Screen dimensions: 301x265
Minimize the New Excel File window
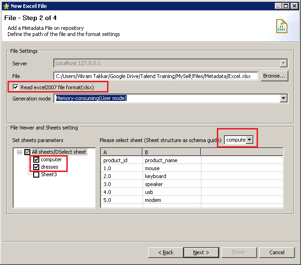point(279,6)
